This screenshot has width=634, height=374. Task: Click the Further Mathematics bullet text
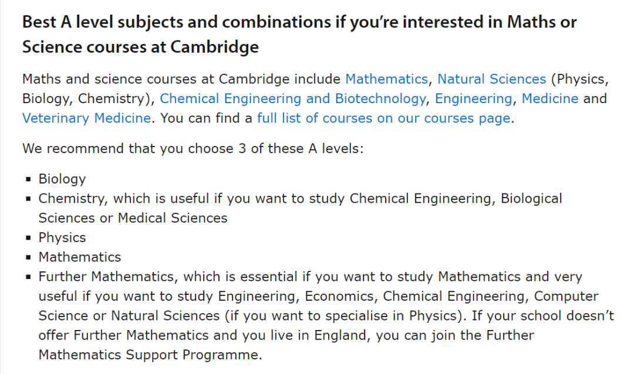point(326,315)
